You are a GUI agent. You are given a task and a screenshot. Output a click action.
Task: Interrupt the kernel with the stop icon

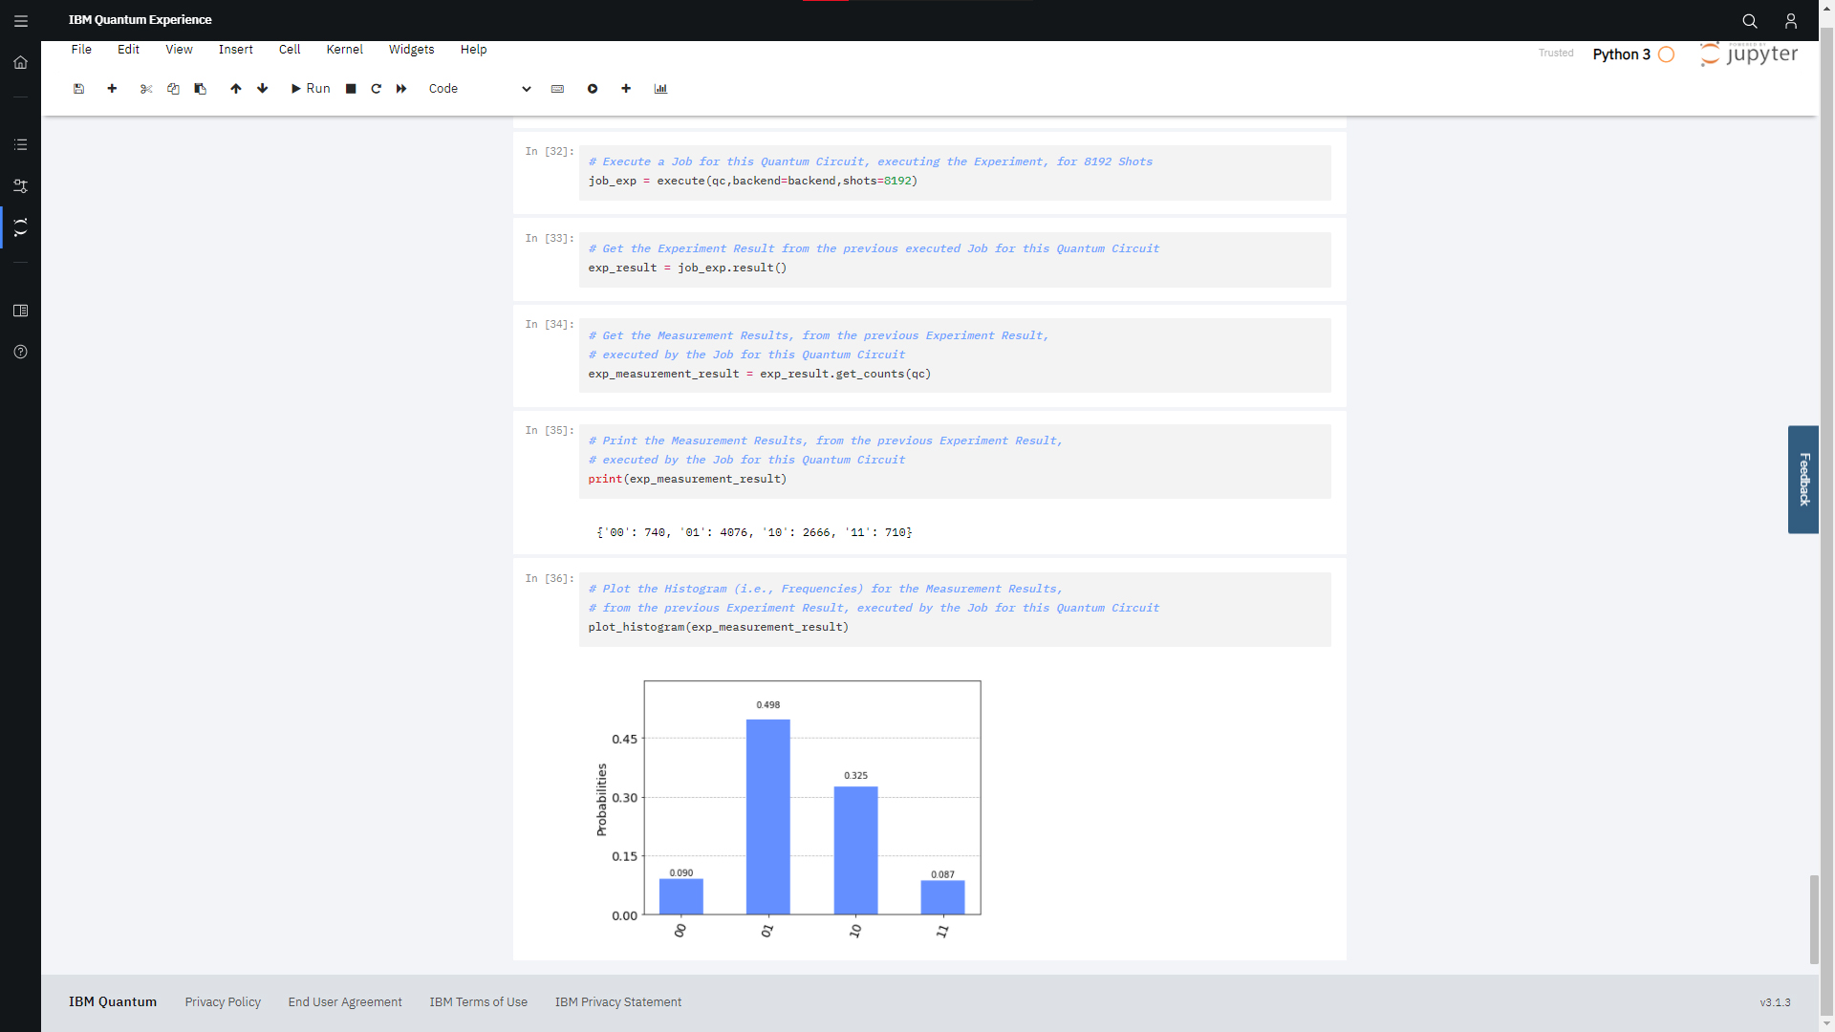point(351,89)
